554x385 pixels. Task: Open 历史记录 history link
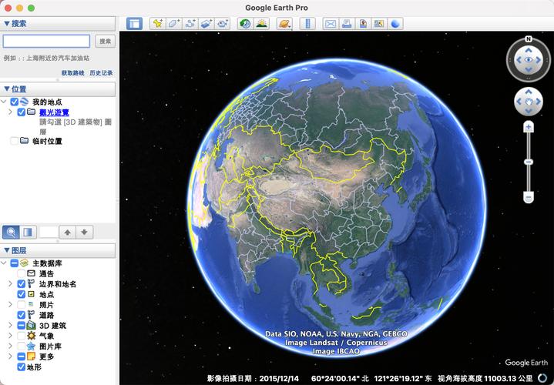[101, 72]
